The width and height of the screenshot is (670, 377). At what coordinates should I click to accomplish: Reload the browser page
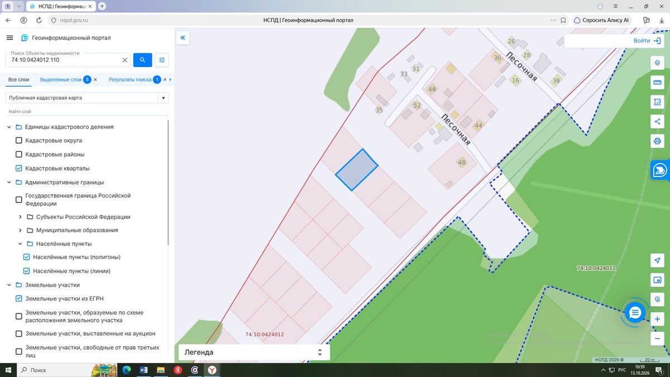point(39,20)
